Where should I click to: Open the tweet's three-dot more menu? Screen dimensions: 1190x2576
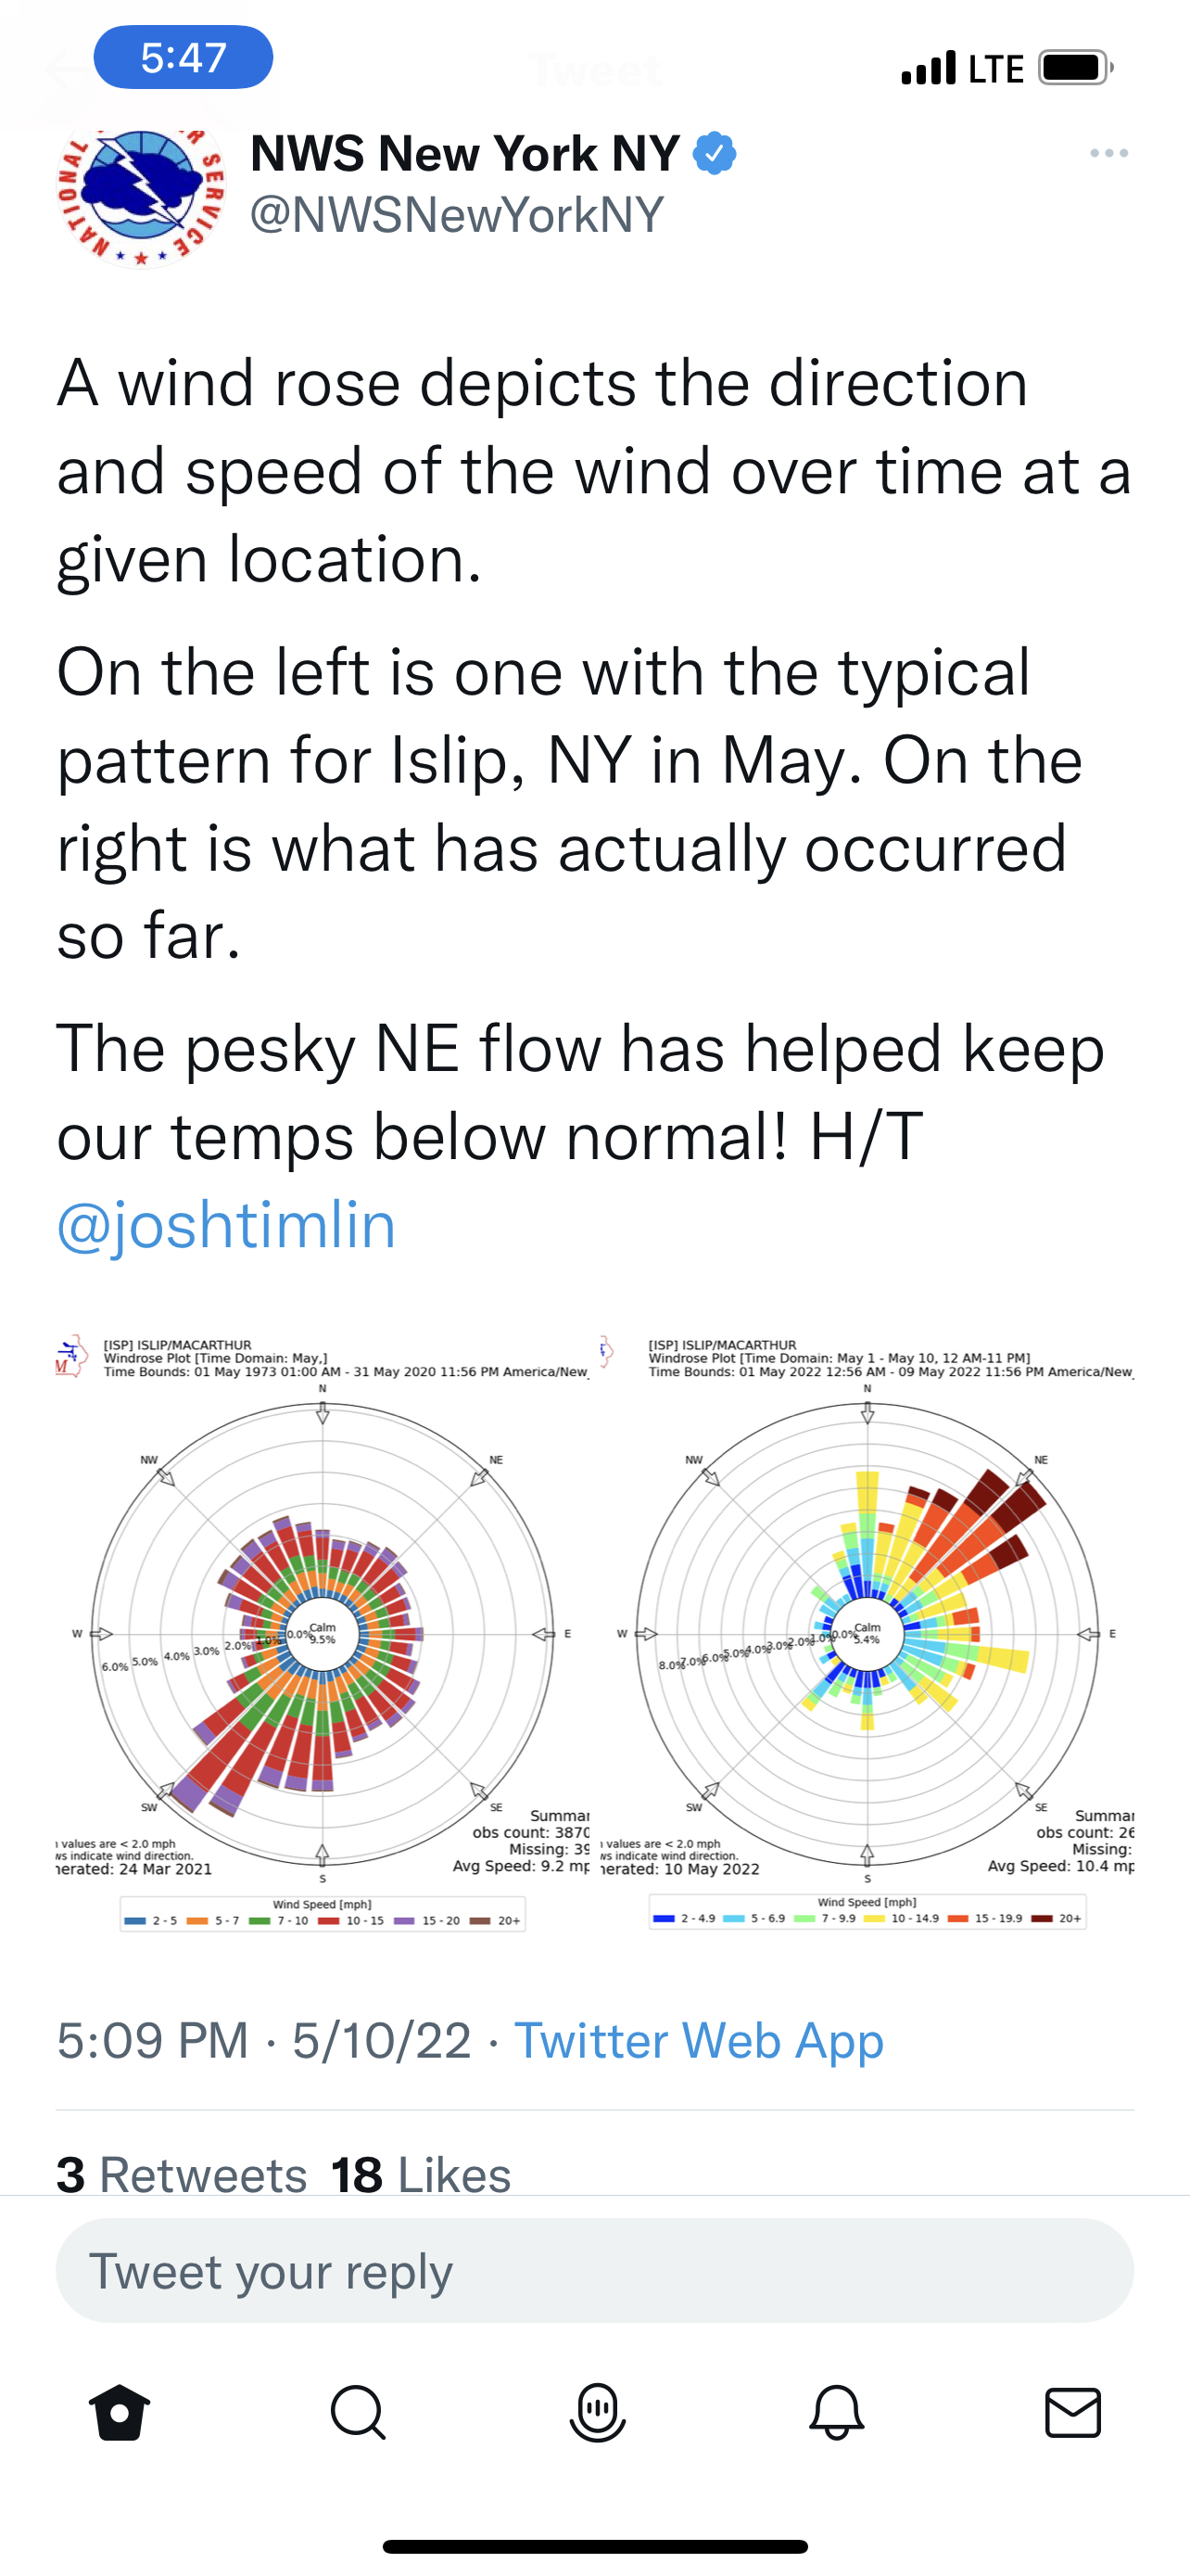(1109, 153)
